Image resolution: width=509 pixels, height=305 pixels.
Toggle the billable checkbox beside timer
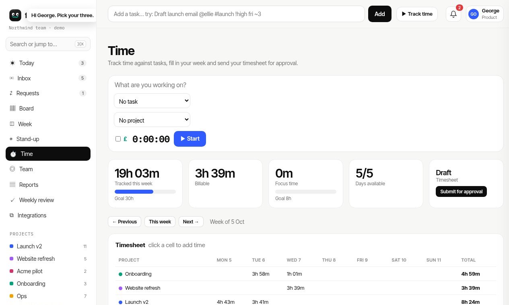[118, 139]
